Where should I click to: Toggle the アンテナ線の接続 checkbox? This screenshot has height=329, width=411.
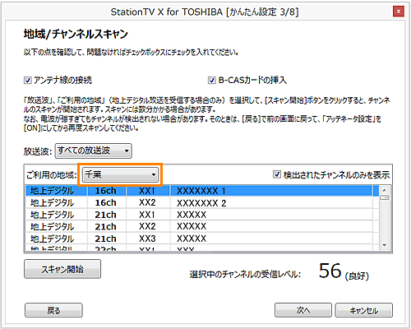click(28, 81)
